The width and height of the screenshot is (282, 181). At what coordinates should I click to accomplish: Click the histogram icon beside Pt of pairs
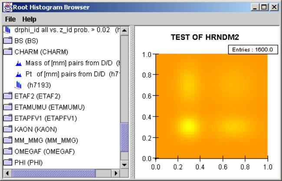(x=18, y=74)
